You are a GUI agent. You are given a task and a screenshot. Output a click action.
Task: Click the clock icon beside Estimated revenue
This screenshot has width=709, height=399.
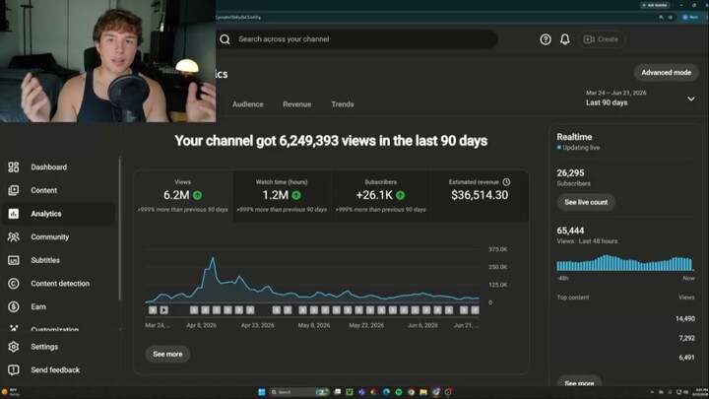(x=506, y=182)
